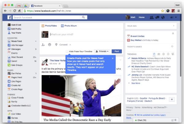Click the browser address bar URL
184x124 pixels.
[49, 11]
